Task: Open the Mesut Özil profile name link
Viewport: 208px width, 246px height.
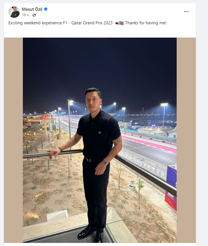Action: tap(32, 9)
